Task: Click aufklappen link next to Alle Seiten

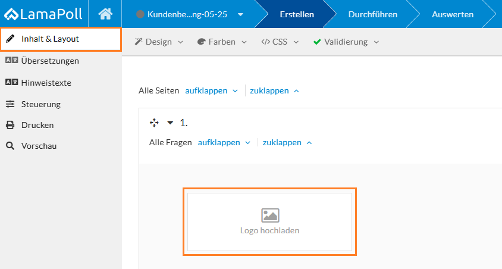Action: (211, 91)
